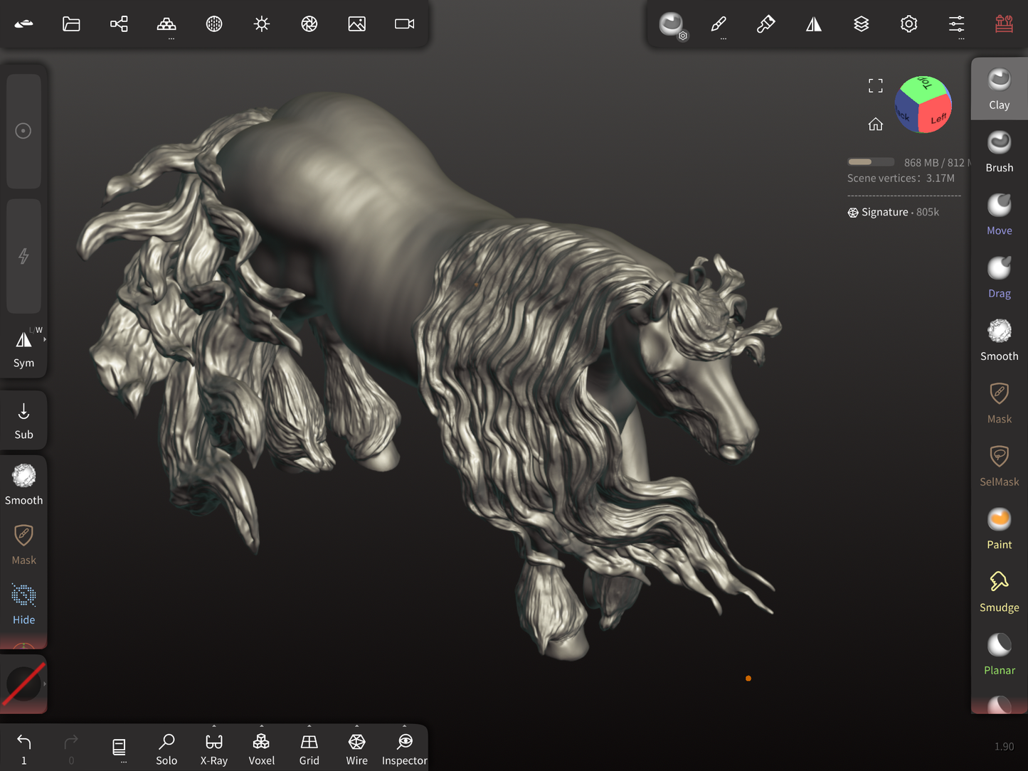Choose the Drag brush
The height and width of the screenshot is (771, 1028).
[999, 277]
